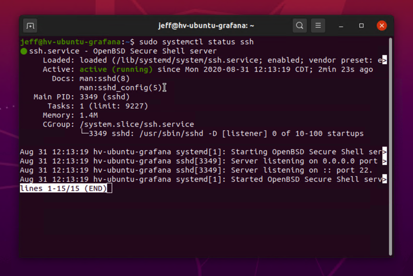The image size is (413, 276).
Task: Click the 'Memory: 1.4M' line
Action: tap(70, 115)
